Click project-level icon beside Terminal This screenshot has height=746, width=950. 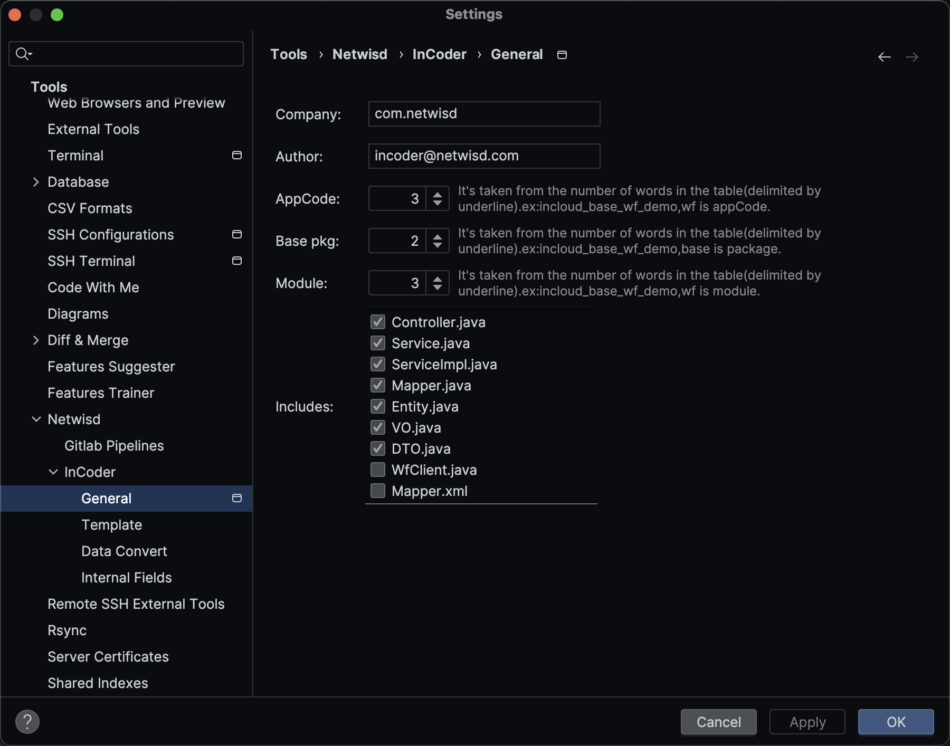click(237, 155)
